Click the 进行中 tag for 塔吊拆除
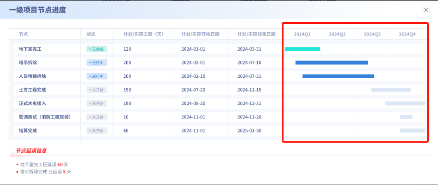This screenshot has width=438, height=185. (97, 63)
